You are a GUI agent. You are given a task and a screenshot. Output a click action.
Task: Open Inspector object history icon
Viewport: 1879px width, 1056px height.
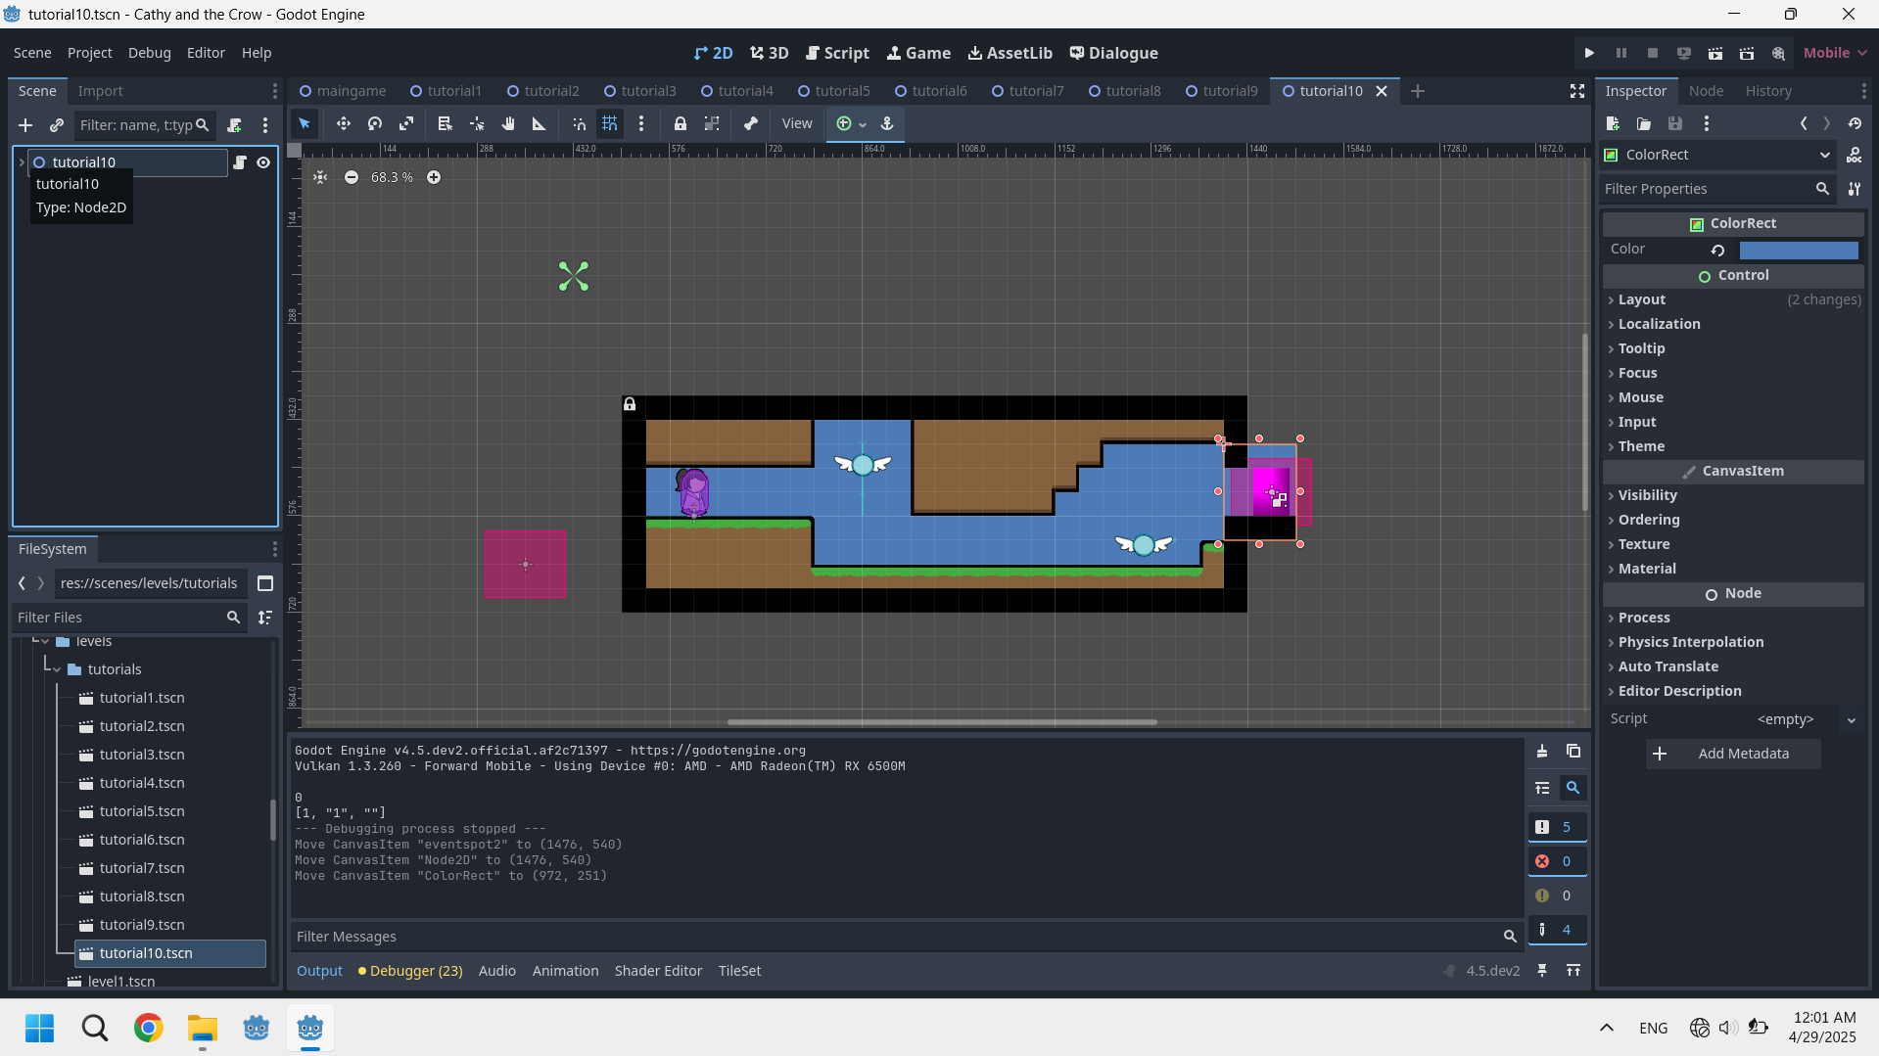tap(1855, 123)
